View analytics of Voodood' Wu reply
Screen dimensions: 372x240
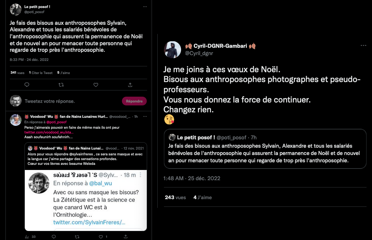[27, 237]
